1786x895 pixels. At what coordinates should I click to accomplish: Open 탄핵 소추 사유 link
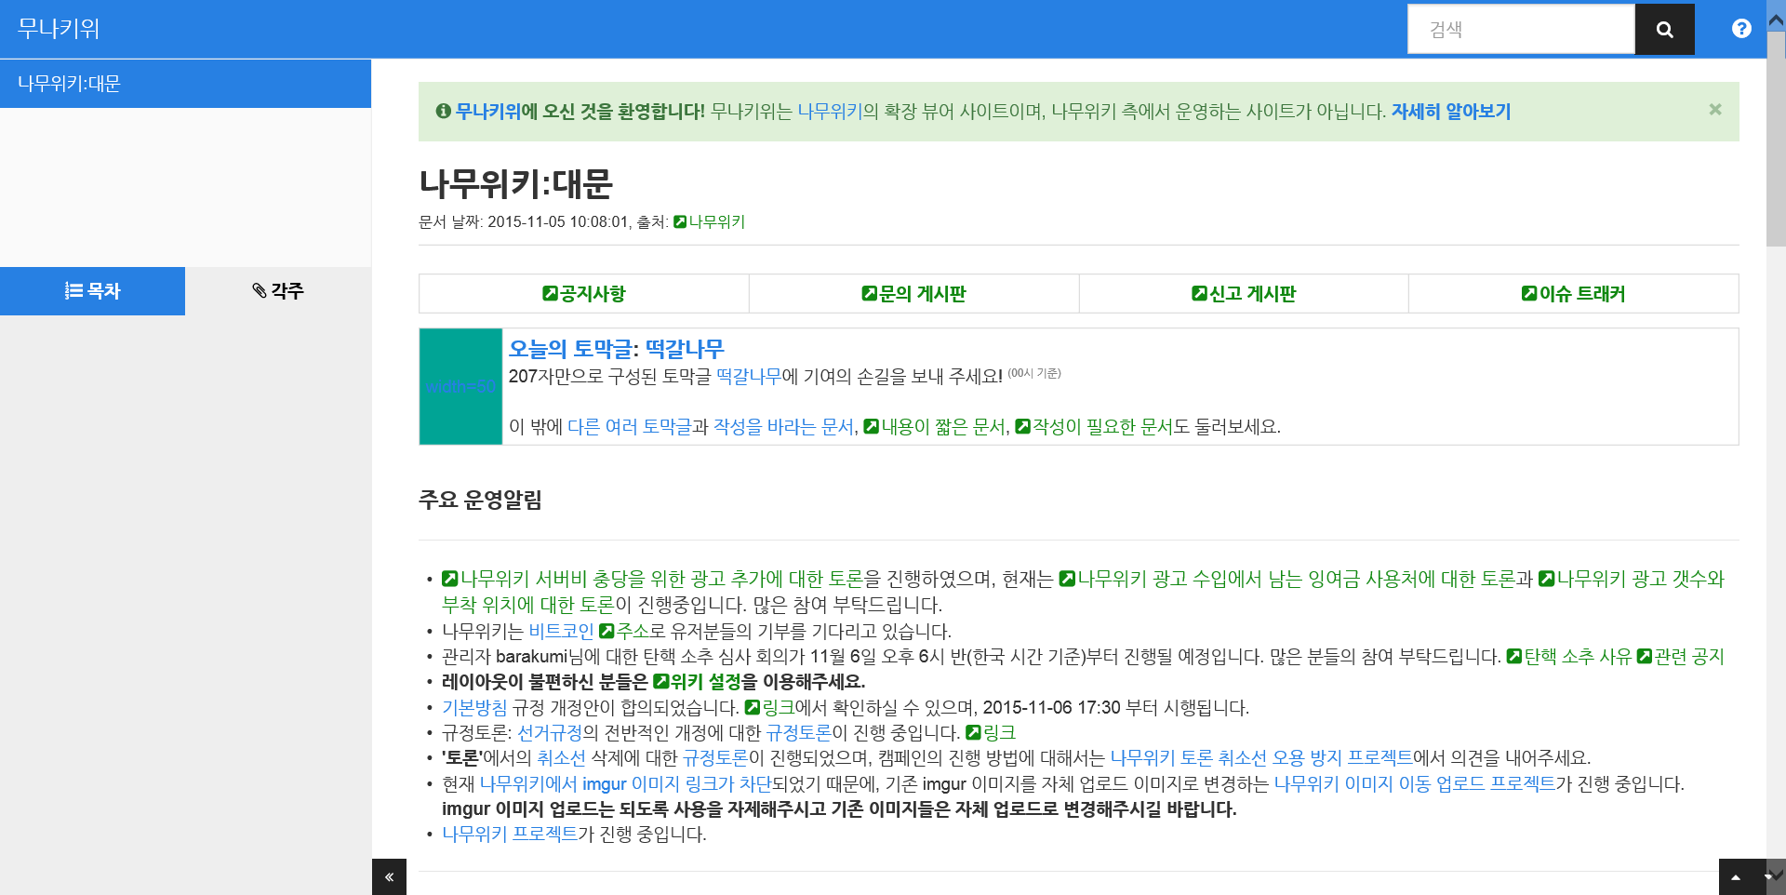1569,656
